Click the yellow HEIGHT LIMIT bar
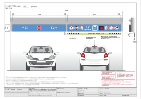Screen dimensions: 141x99 94,34
